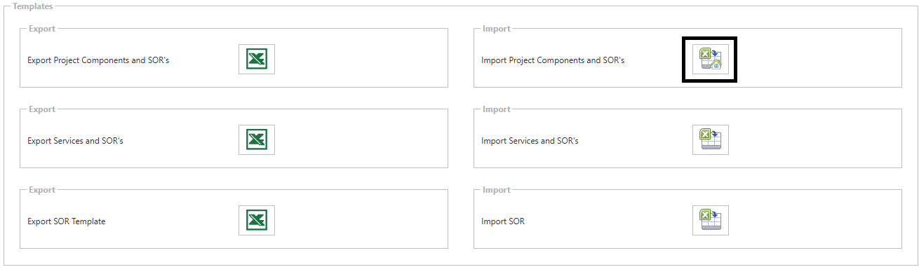Click Import heading above Import Services row

click(497, 109)
